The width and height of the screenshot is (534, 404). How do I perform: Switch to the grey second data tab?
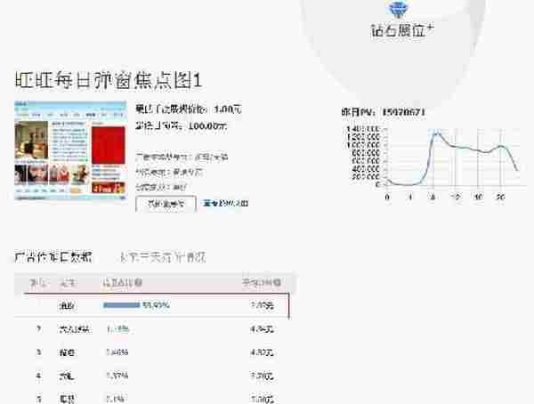[164, 256]
